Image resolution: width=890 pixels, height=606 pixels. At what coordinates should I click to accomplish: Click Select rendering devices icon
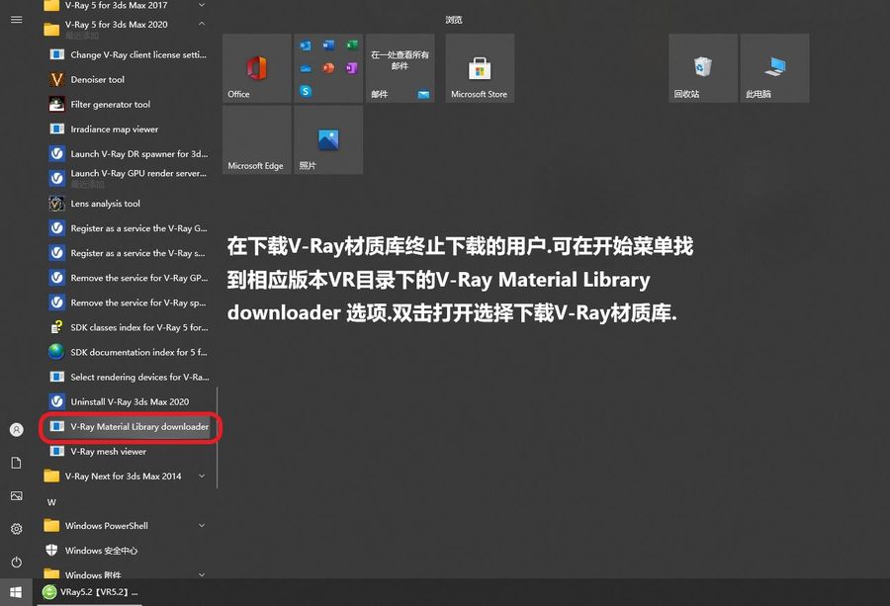56,377
